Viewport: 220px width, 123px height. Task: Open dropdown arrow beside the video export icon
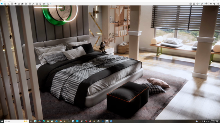(x=46, y=4)
